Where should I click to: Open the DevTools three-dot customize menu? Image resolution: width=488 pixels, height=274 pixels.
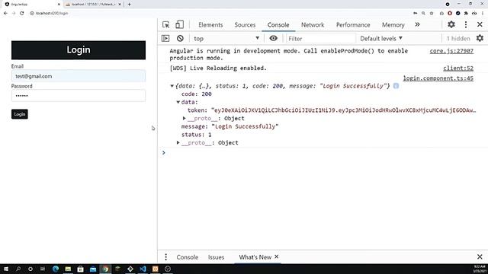[466, 24]
